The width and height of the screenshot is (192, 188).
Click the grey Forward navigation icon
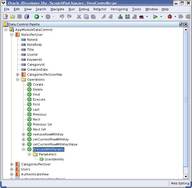(48, 17)
